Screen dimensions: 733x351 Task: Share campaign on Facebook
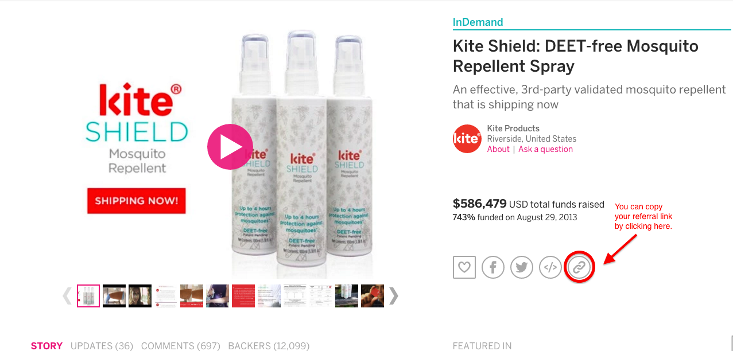tap(493, 267)
